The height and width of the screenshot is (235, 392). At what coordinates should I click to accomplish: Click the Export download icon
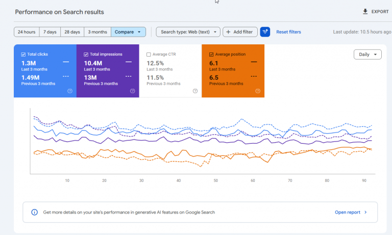[365, 12]
